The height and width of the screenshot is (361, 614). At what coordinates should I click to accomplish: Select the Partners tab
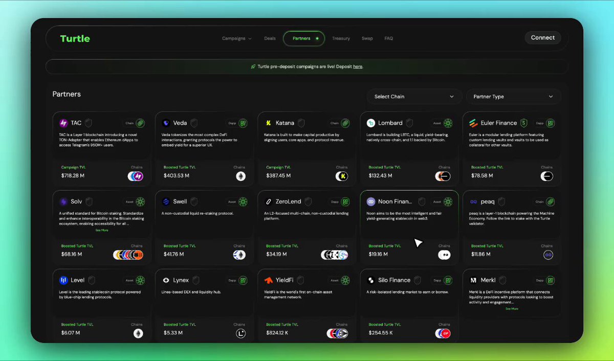(x=304, y=38)
